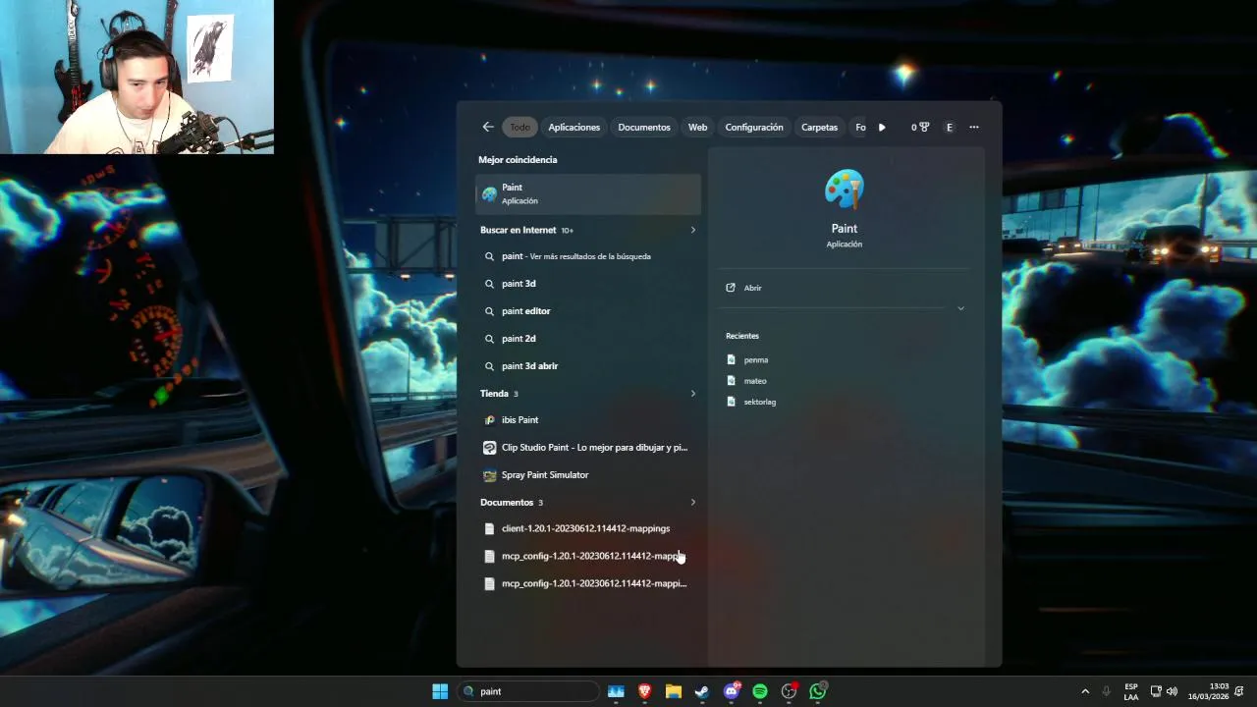
Task: Click the Windows Start button
Action: 440,691
